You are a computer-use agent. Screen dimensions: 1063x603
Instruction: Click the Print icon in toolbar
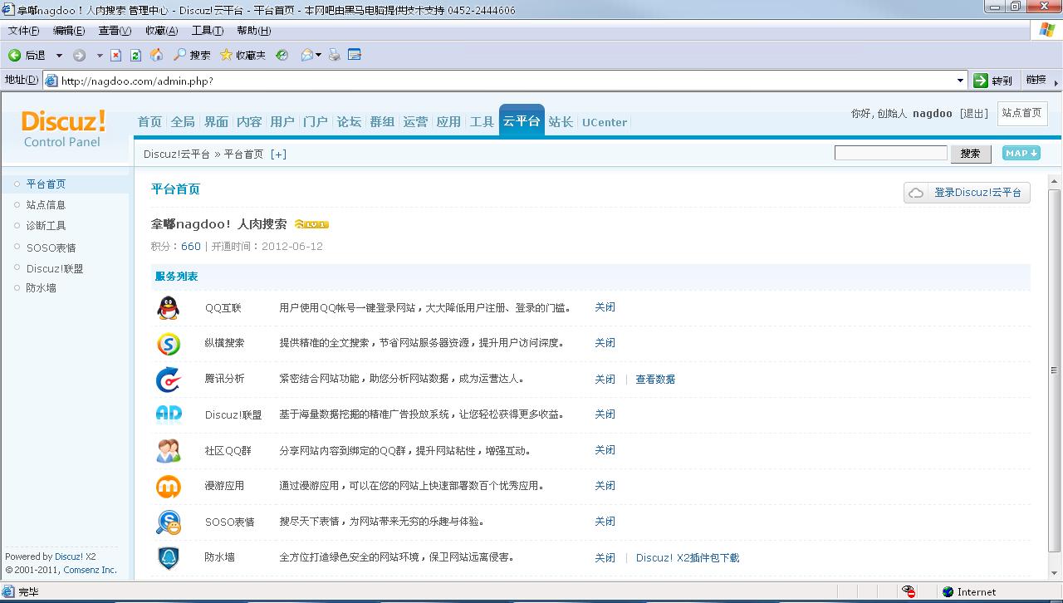click(334, 56)
